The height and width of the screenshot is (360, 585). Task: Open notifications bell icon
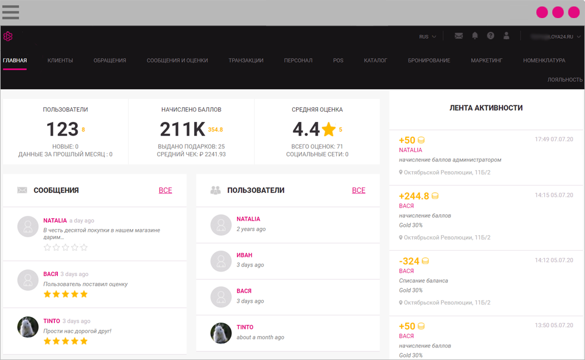pos(475,36)
